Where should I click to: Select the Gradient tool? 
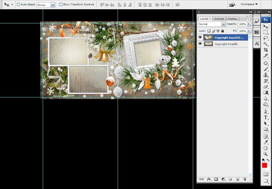coord(266,92)
